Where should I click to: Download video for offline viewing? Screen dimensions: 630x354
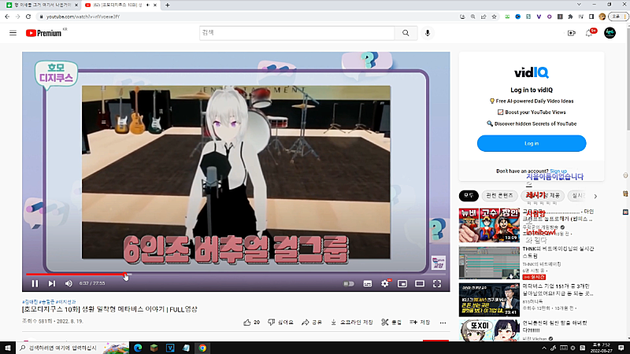pos(352,323)
